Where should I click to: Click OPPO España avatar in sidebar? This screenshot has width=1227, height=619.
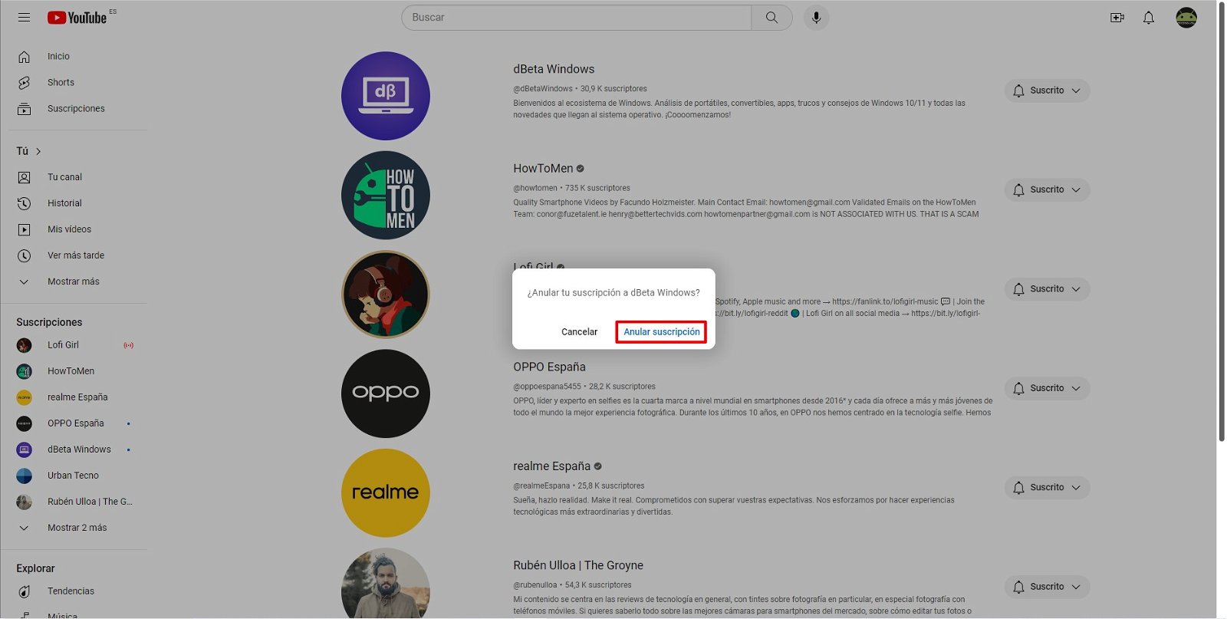coord(24,423)
